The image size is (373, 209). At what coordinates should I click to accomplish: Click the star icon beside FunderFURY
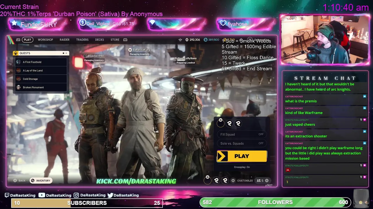pos(14,23)
